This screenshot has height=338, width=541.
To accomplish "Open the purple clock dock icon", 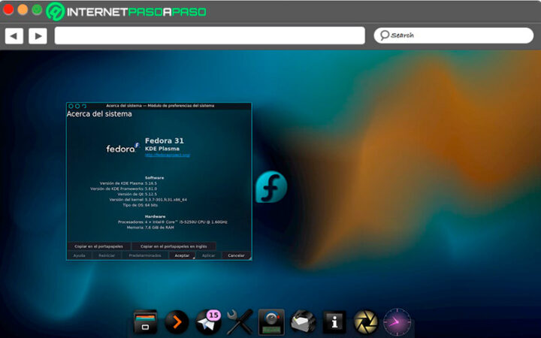I will [x=397, y=322].
